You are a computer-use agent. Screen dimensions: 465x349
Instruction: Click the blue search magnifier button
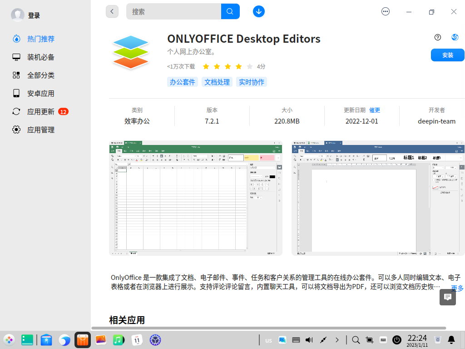[x=230, y=11]
